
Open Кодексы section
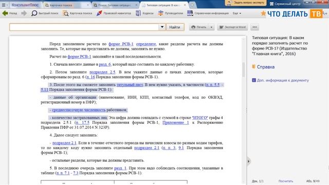tap(144, 13)
